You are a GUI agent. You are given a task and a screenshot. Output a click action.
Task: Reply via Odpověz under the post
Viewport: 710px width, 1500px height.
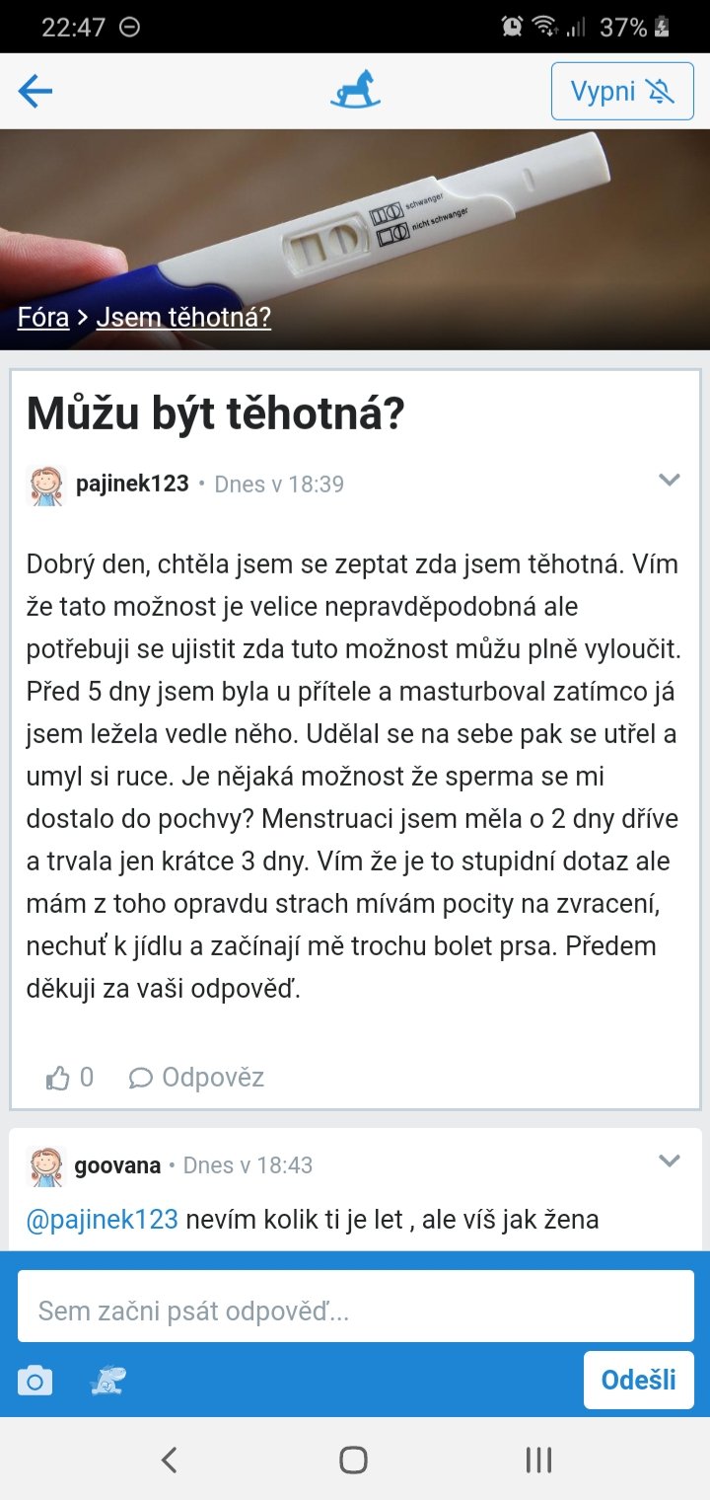tap(197, 1078)
